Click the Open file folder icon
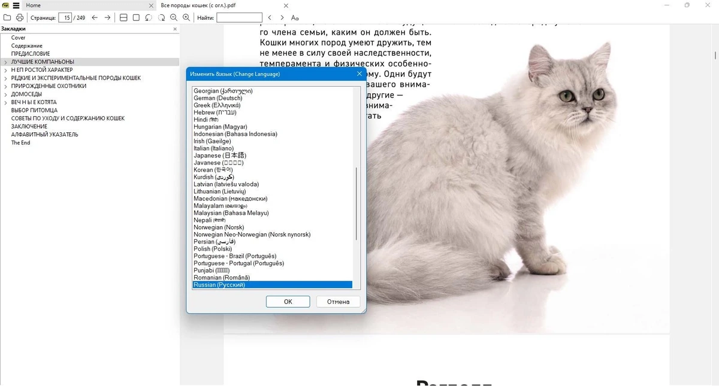Screen dimensions: 719x386 (x=7, y=17)
